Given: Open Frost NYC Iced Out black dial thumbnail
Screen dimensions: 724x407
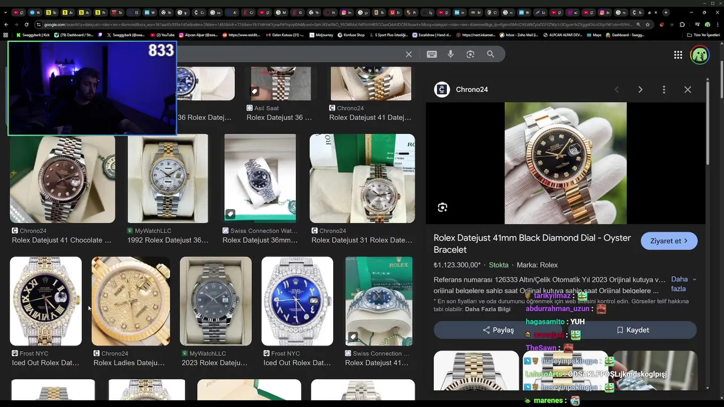Looking at the screenshot, I should 46,301.
